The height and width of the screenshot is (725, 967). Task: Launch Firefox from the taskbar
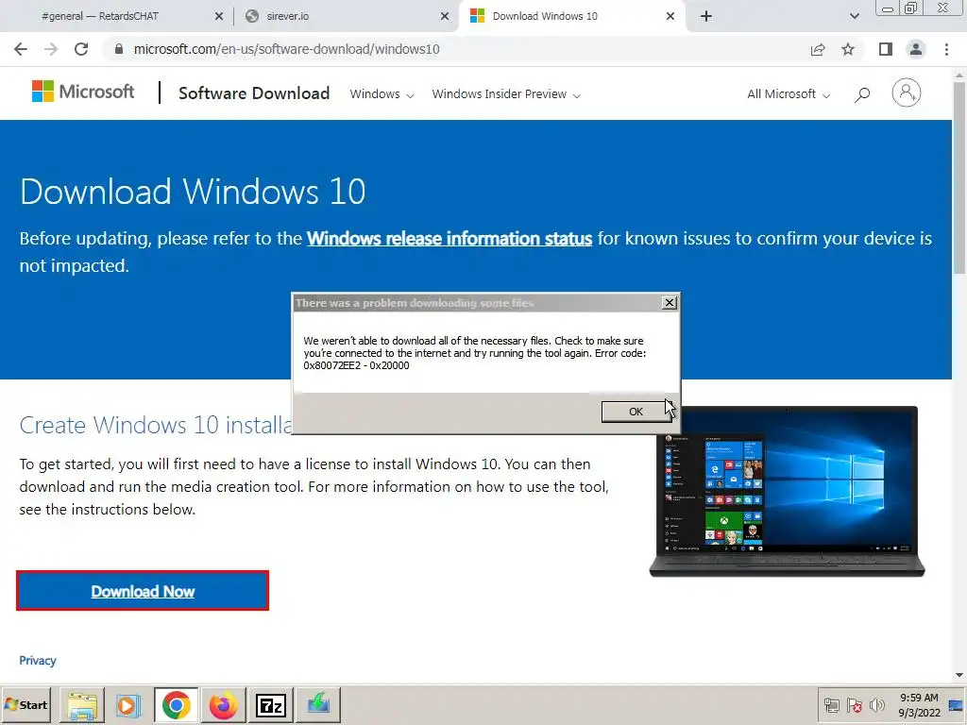(223, 704)
